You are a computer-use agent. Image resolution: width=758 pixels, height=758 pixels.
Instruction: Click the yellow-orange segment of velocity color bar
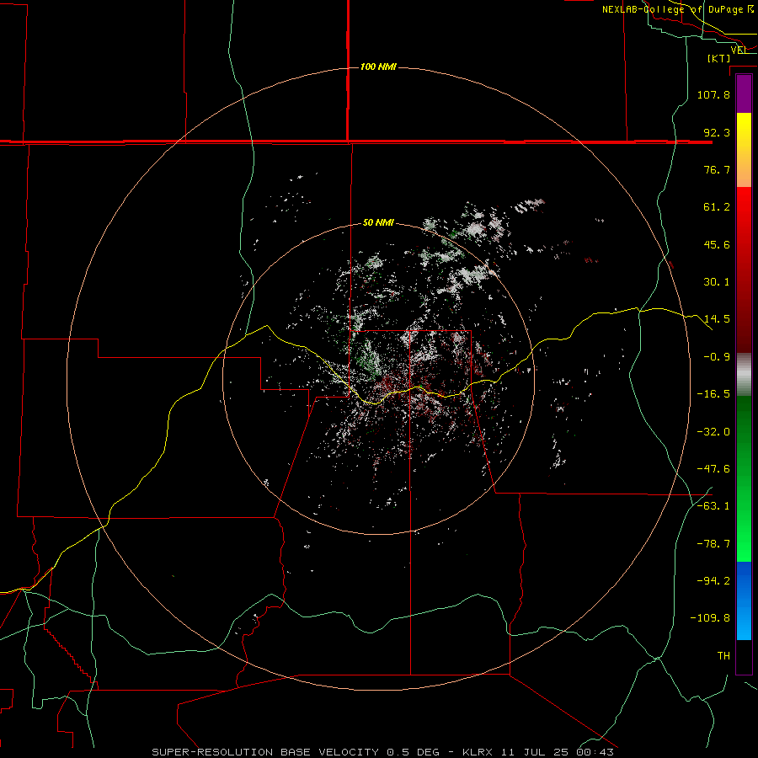pos(744,150)
